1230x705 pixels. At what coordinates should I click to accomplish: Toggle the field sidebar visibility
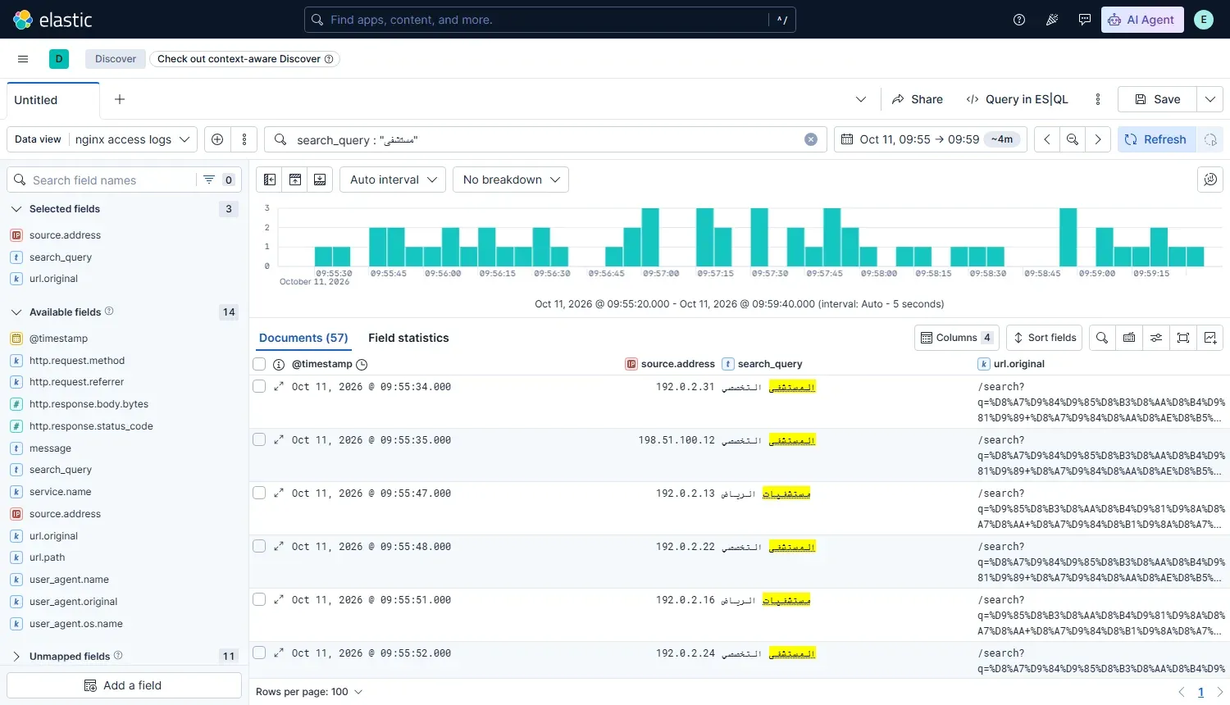270,180
